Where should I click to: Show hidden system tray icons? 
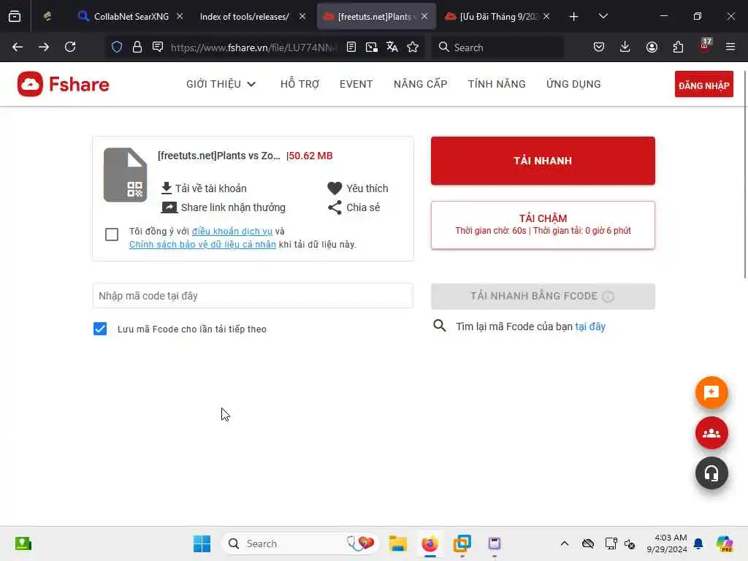(565, 543)
